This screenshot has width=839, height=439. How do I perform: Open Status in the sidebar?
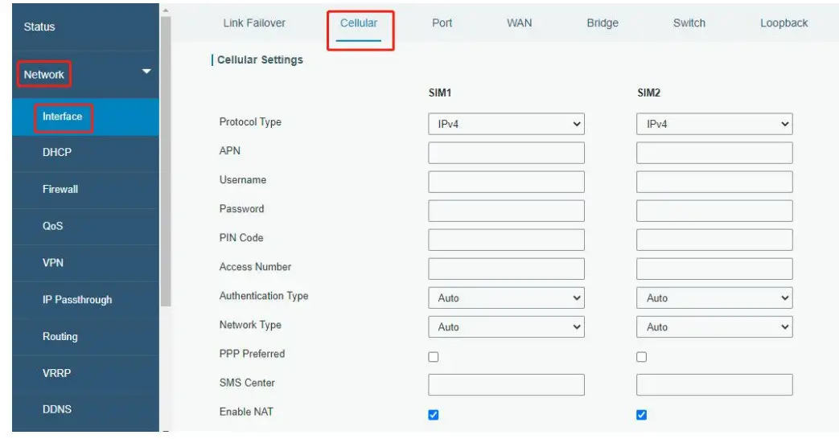(x=39, y=27)
